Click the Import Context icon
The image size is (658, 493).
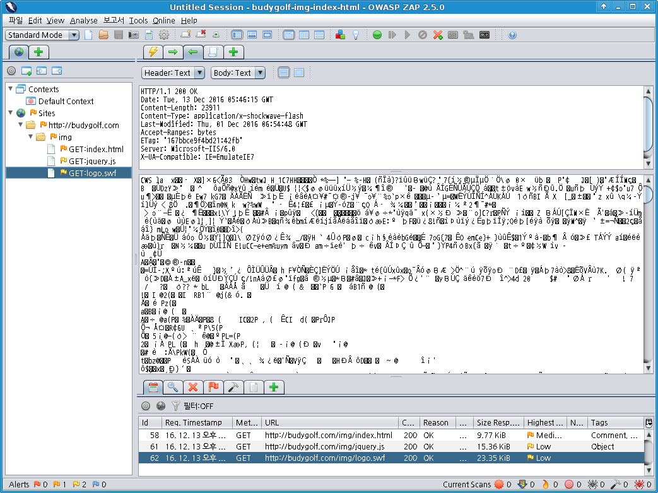click(x=42, y=71)
